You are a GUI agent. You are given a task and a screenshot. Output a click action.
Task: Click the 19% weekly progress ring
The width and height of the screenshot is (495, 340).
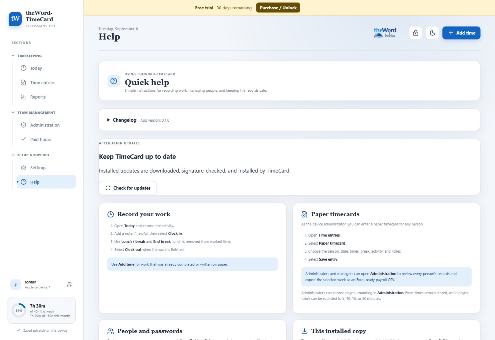pos(19,311)
